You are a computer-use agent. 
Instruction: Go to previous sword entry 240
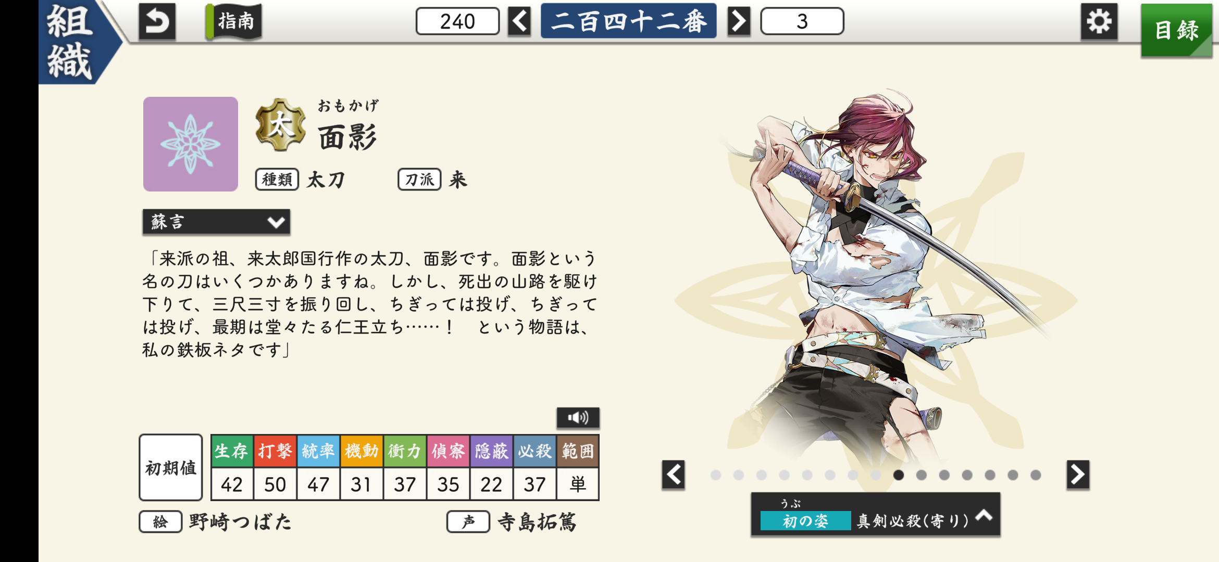(x=519, y=21)
